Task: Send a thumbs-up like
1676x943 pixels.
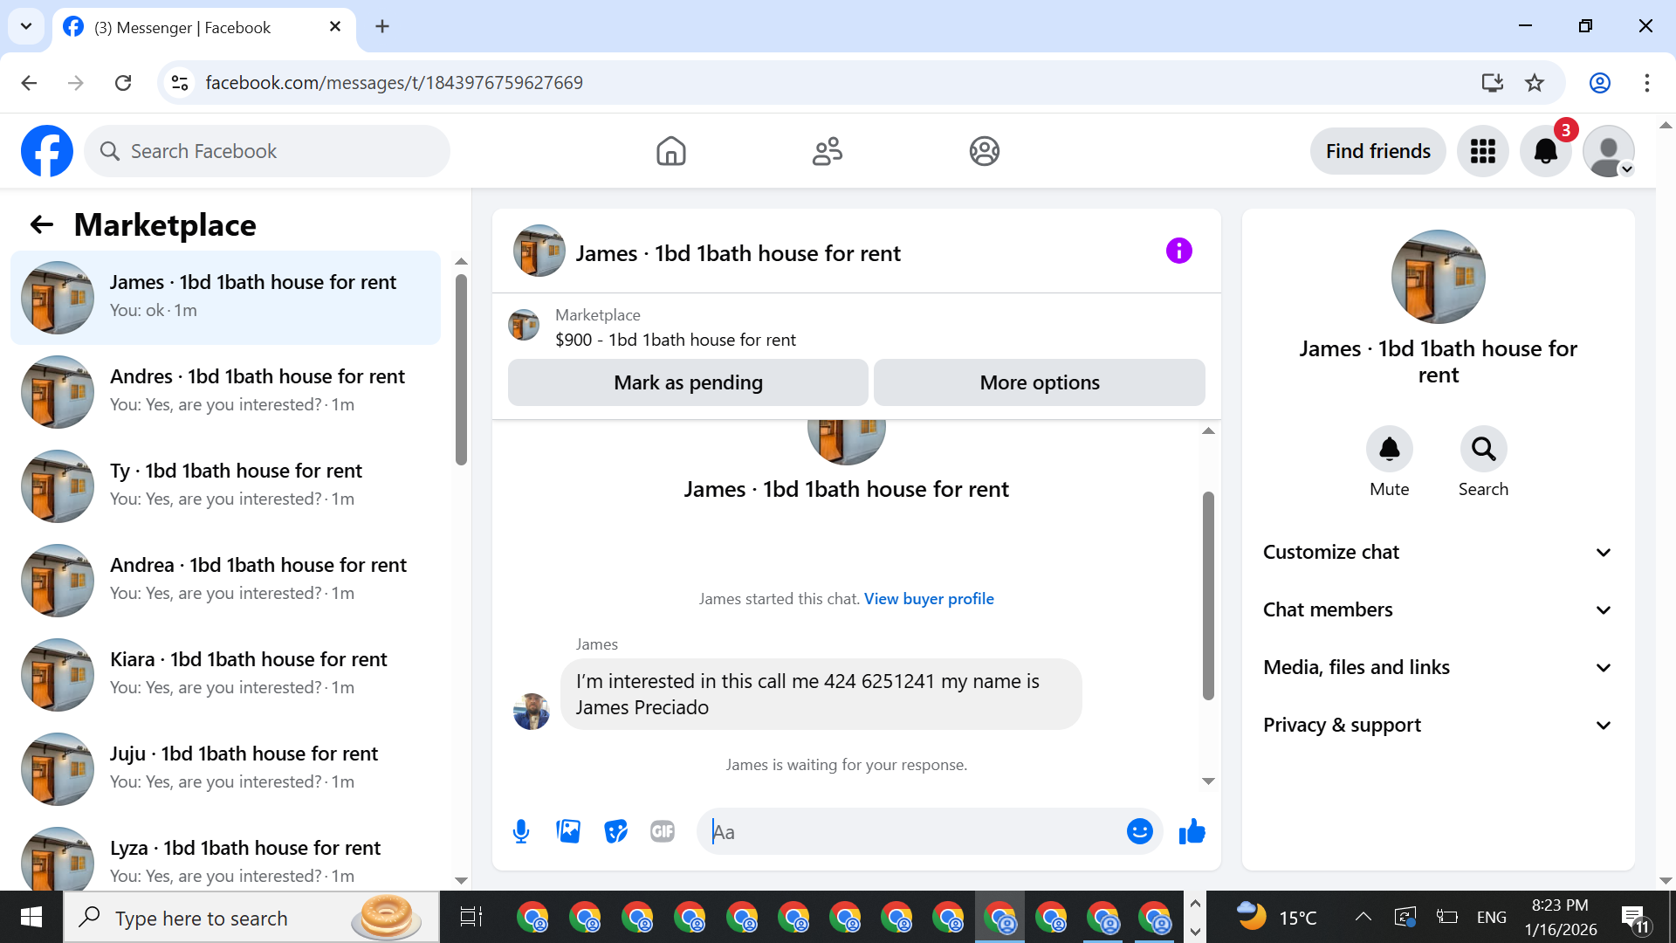Action: [1192, 831]
